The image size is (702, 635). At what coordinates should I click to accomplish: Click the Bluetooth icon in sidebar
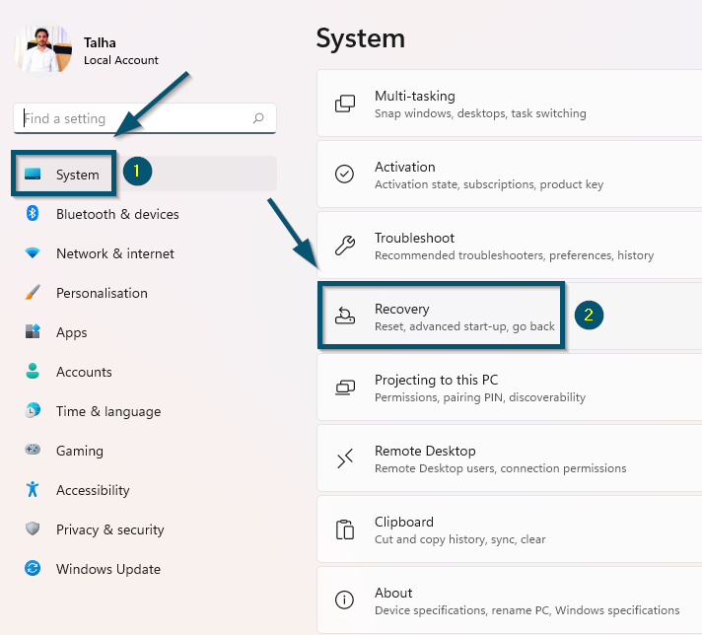33,213
